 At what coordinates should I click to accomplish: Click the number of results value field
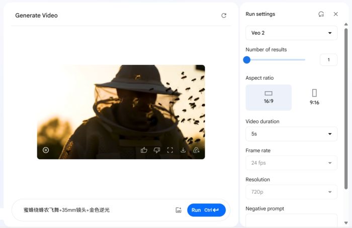(328, 60)
